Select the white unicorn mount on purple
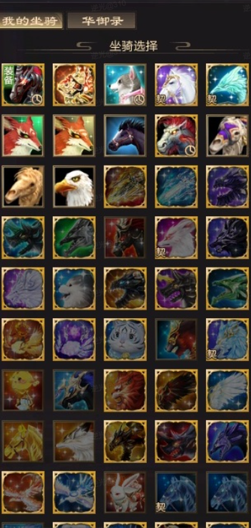Screen dimensions: 251x528 (176, 85)
